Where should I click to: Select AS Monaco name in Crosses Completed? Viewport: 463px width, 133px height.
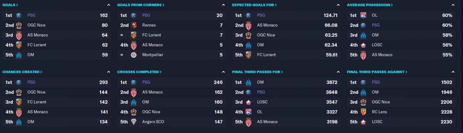tap(152, 92)
